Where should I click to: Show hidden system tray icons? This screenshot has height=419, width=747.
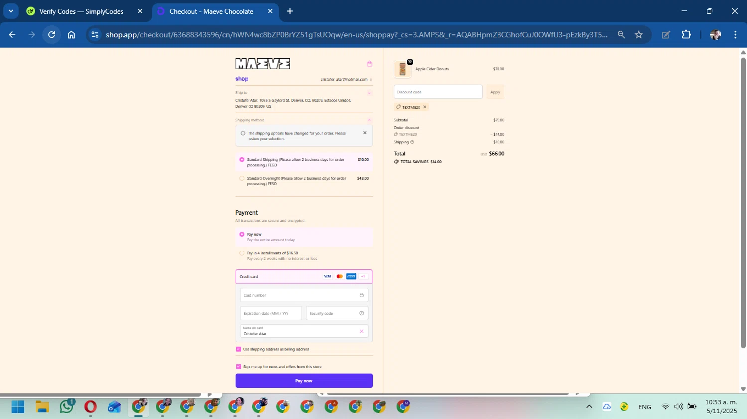point(589,407)
